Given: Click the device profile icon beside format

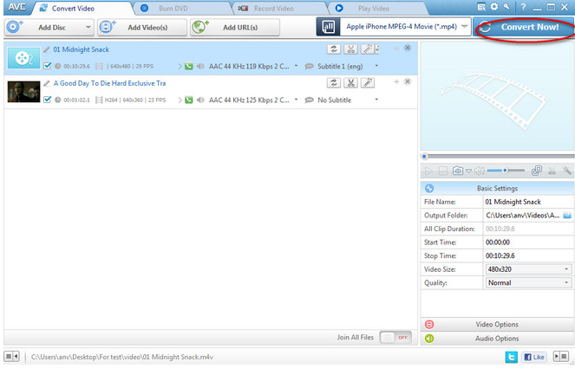Looking at the screenshot, I should coord(328,27).
